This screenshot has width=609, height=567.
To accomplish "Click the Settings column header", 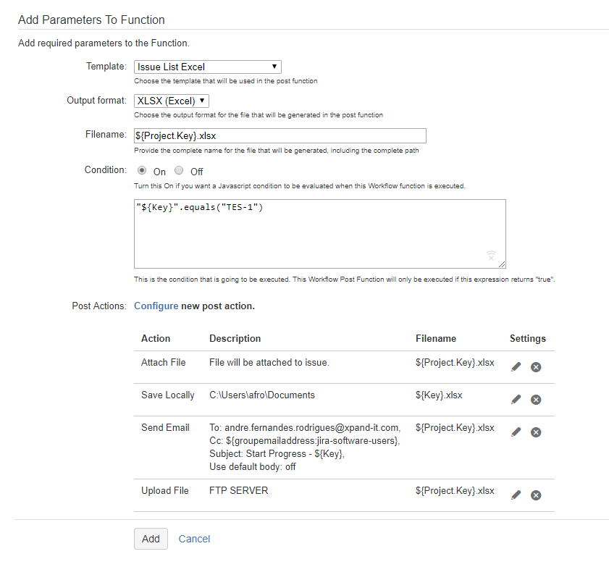I will click(x=527, y=338).
